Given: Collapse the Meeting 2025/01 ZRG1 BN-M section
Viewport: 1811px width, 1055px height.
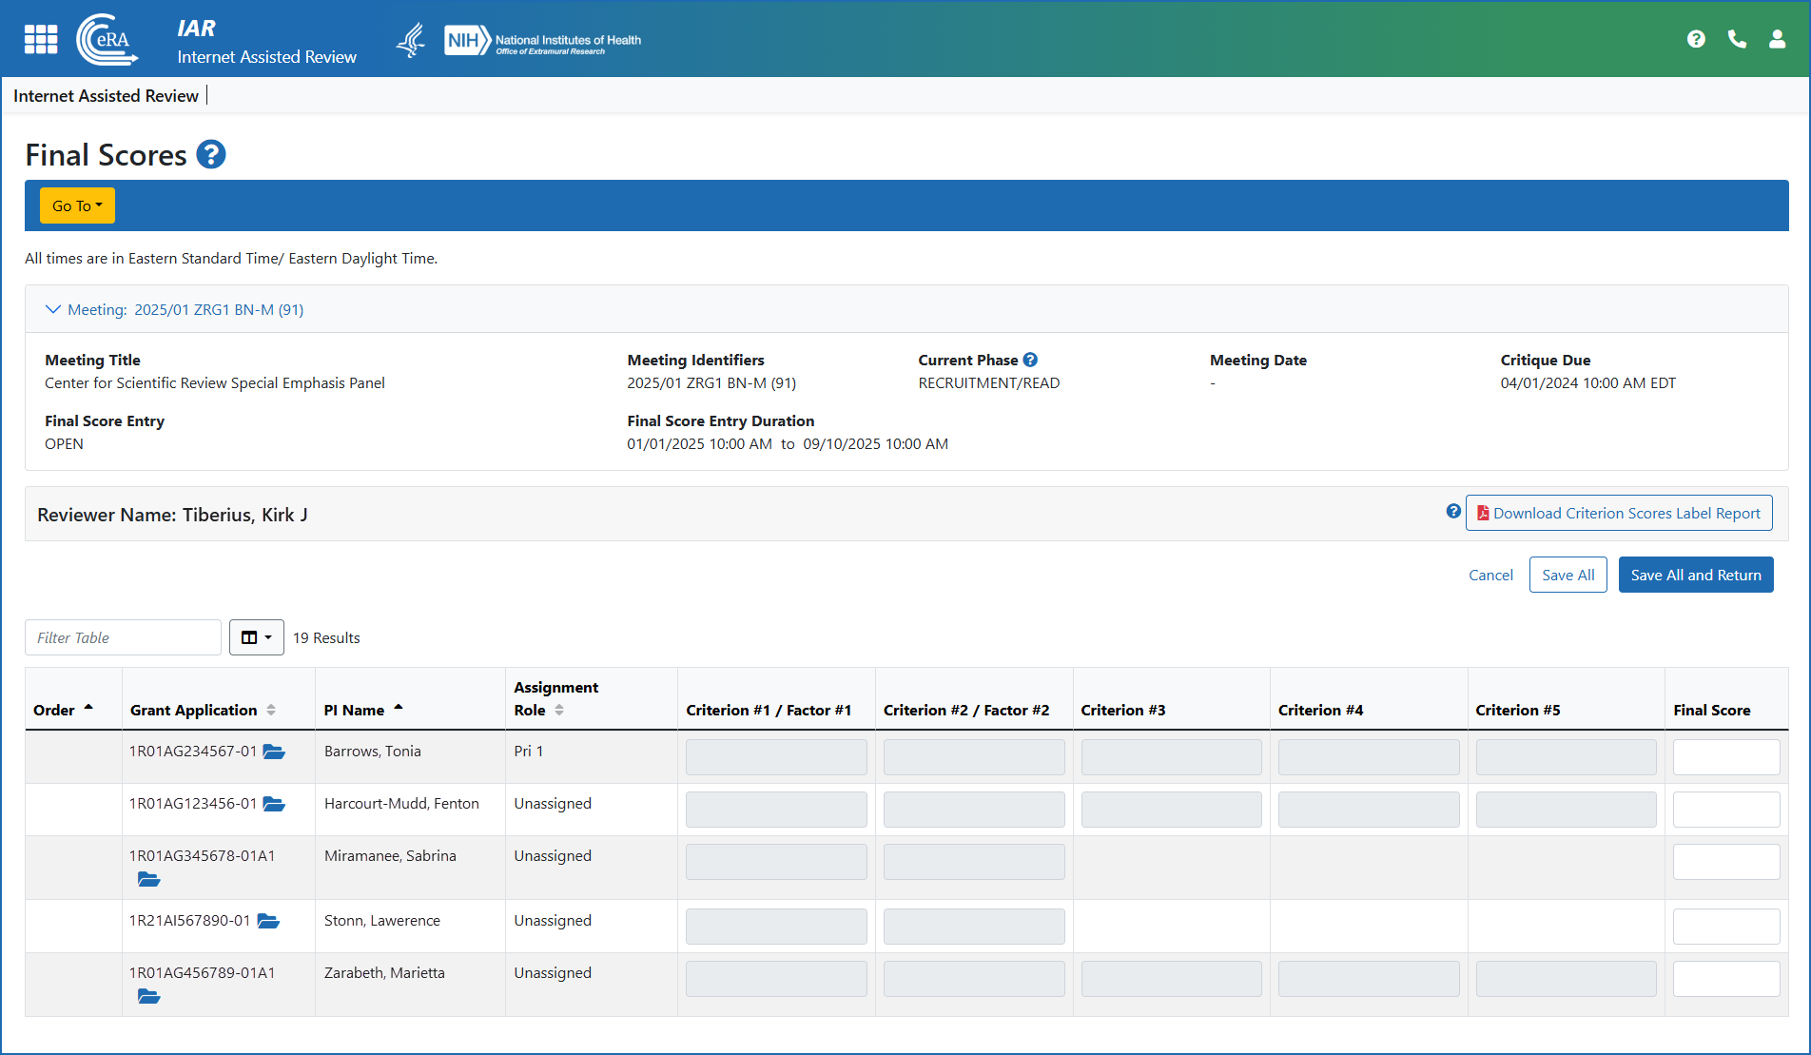Looking at the screenshot, I should 175,309.
